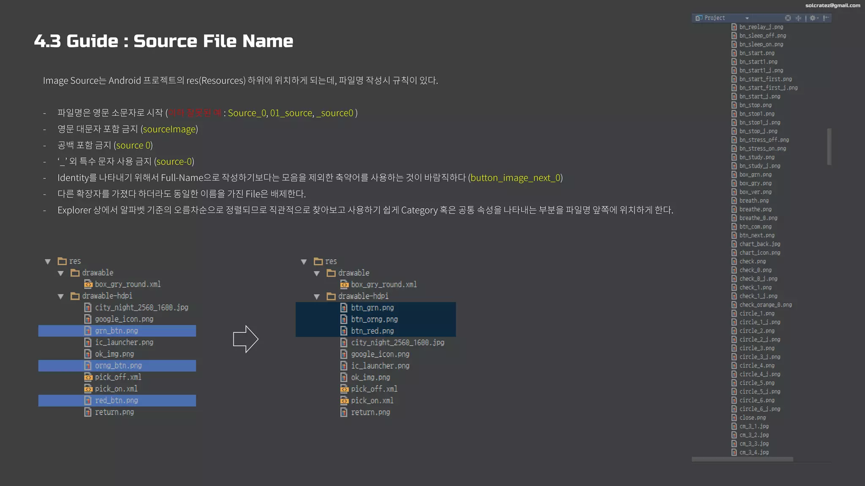Click the Collapse All icon in Project panel
The image size is (865, 486).
798,18
